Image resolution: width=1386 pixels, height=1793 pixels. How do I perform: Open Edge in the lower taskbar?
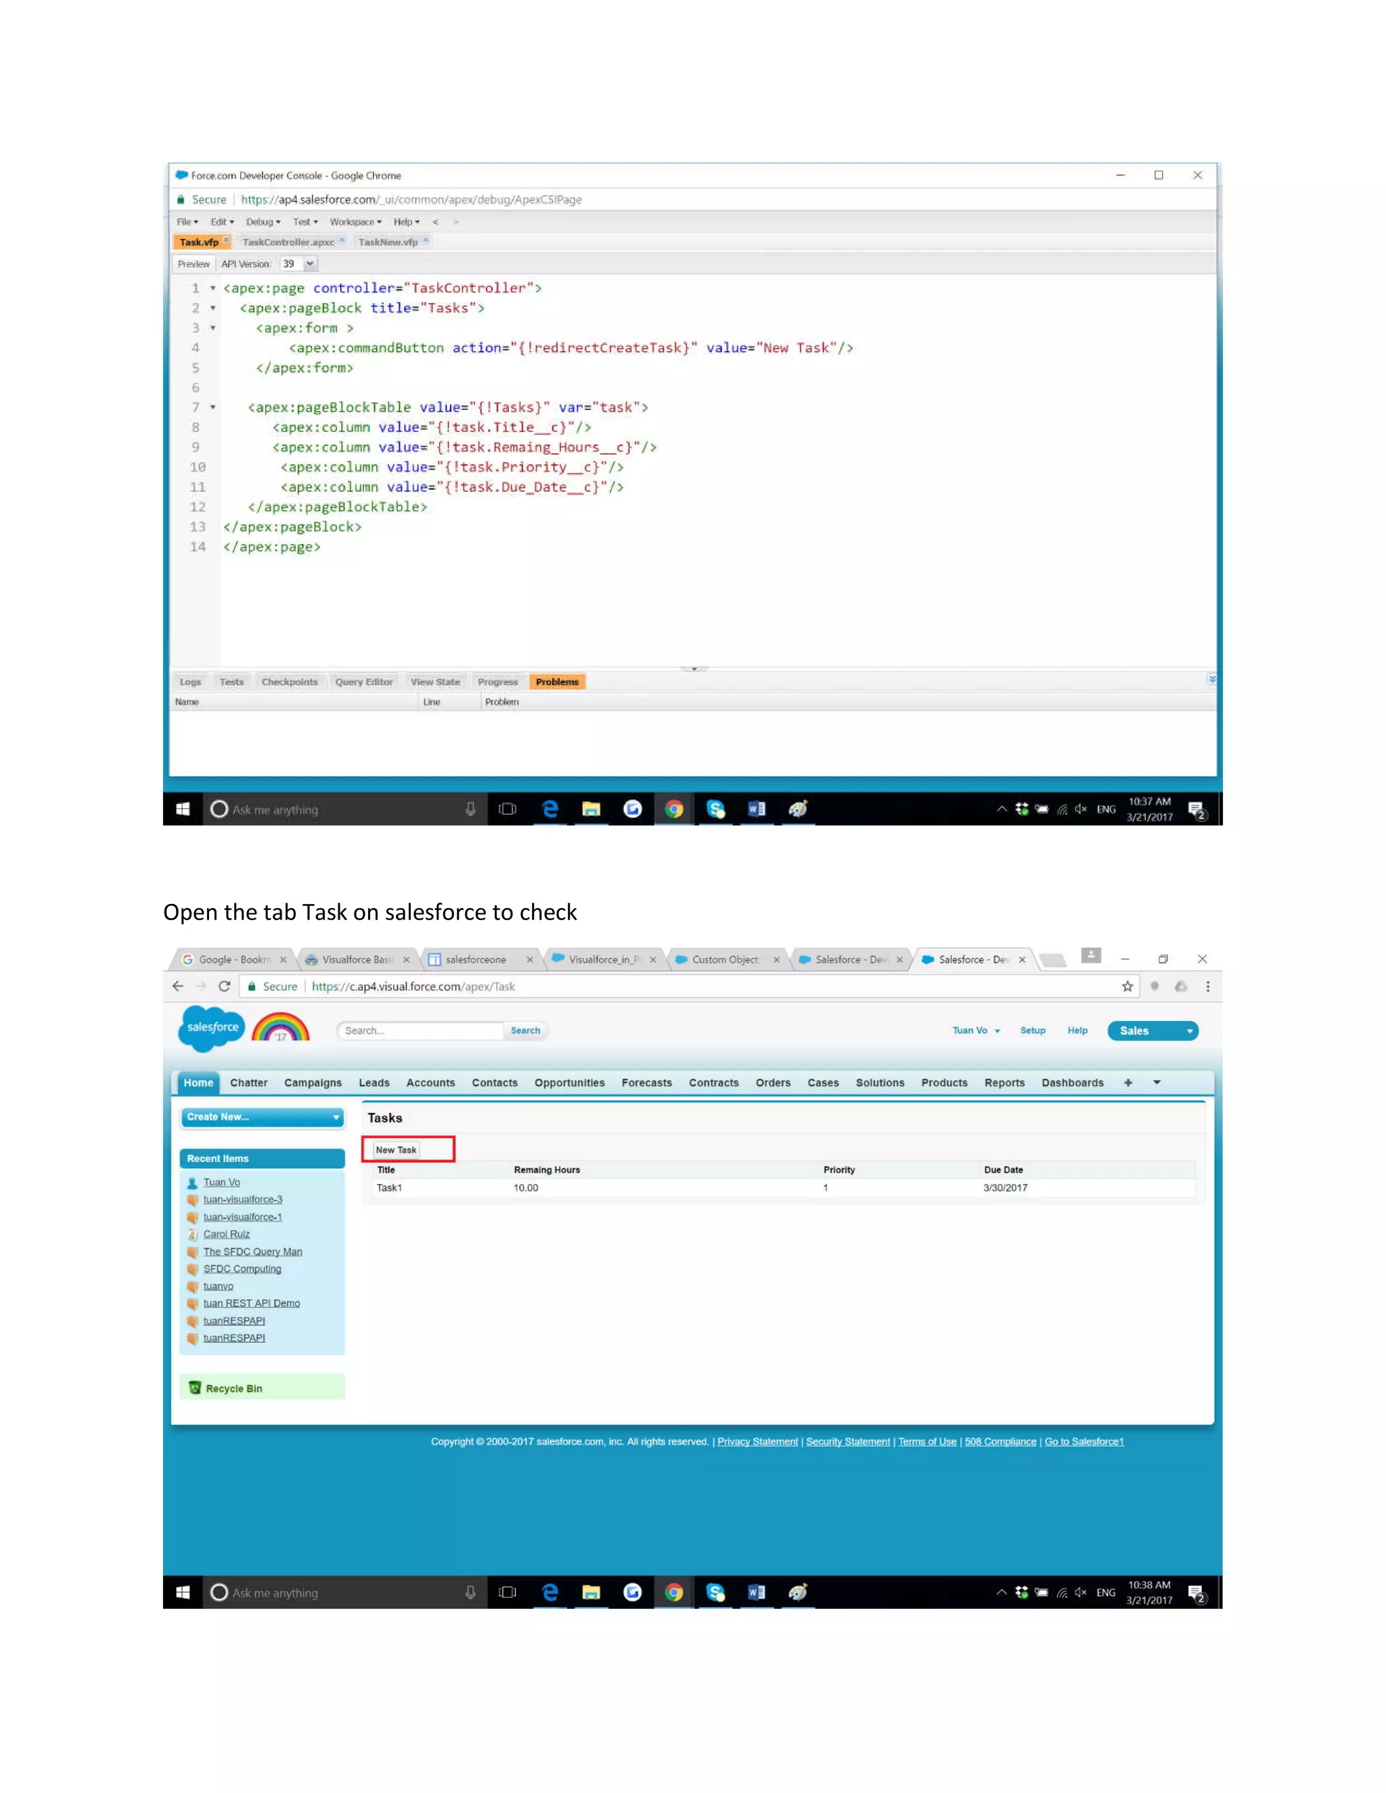click(550, 1593)
